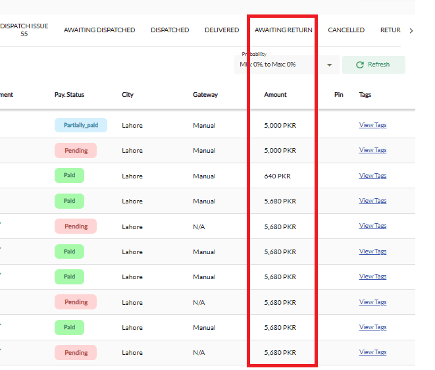Viewport: 435px width, 370px height.
Task: Open View Tags in the last row
Action: 372,352
